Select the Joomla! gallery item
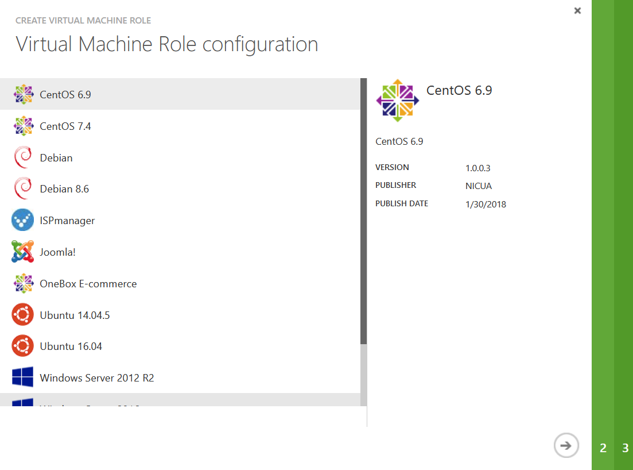633x470 pixels. 180,252
